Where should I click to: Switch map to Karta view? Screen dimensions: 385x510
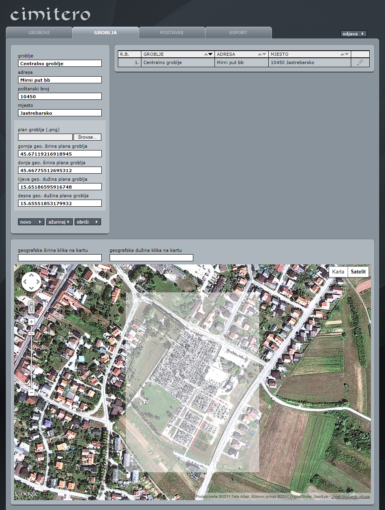338,272
